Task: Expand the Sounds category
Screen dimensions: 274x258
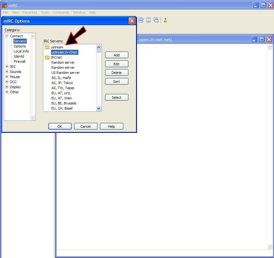Action: (x=7, y=72)
